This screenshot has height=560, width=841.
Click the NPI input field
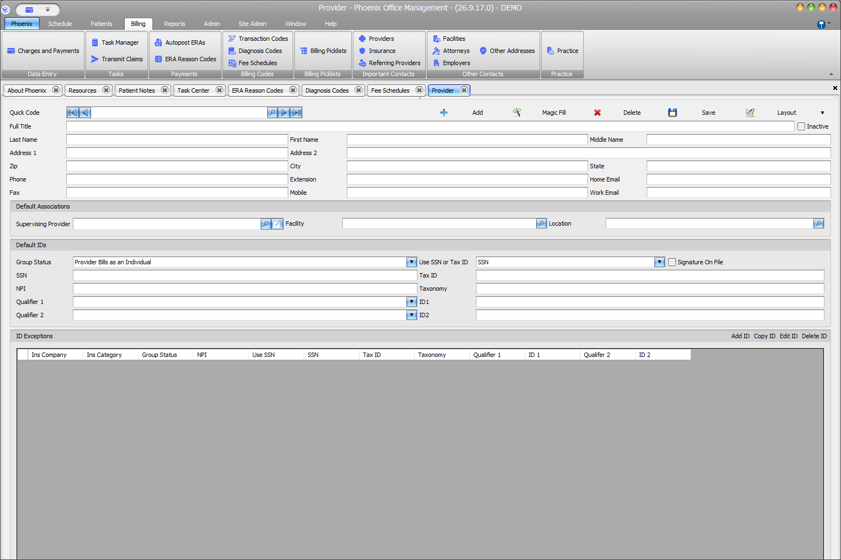(245, 289)
